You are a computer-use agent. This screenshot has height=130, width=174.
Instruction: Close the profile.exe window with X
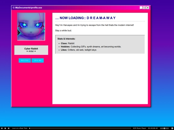tap(148, 8)
